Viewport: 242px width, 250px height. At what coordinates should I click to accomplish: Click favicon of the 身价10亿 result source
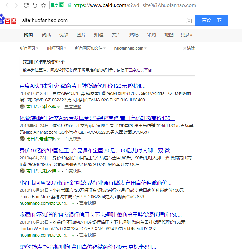point(22,171)
